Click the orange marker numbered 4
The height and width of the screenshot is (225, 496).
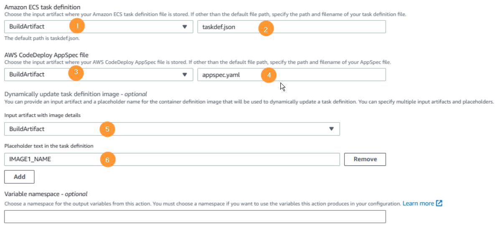click(269, 76)
